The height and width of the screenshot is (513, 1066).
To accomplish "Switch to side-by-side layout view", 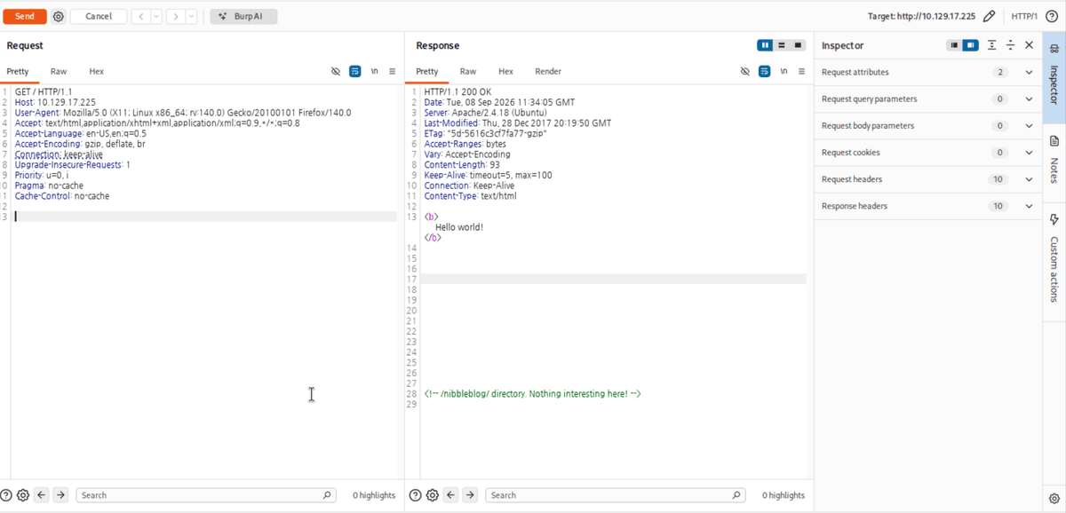I will point(765,45).
